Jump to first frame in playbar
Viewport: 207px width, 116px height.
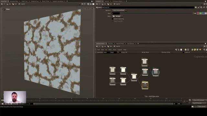(2, 100)
